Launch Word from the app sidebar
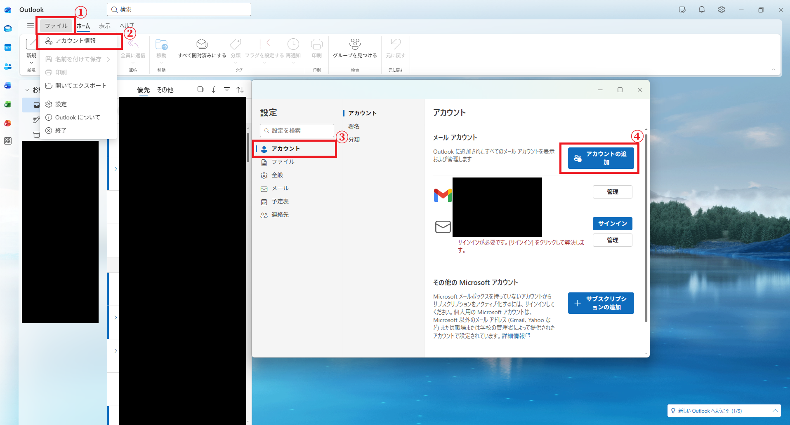The height and width of the screenshot is (425, 790). pyautogui.click(x=7, y=86)
